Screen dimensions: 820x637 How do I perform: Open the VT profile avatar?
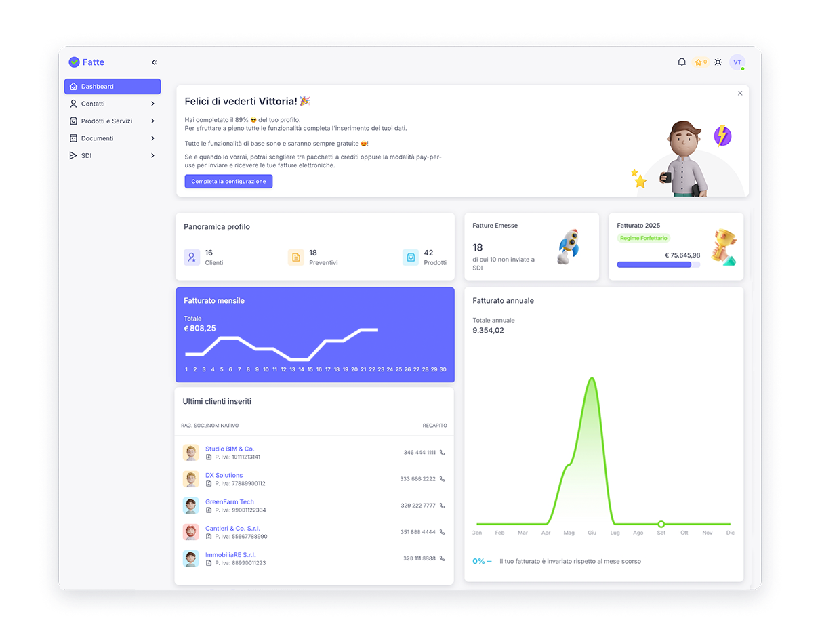pos(737,62)
